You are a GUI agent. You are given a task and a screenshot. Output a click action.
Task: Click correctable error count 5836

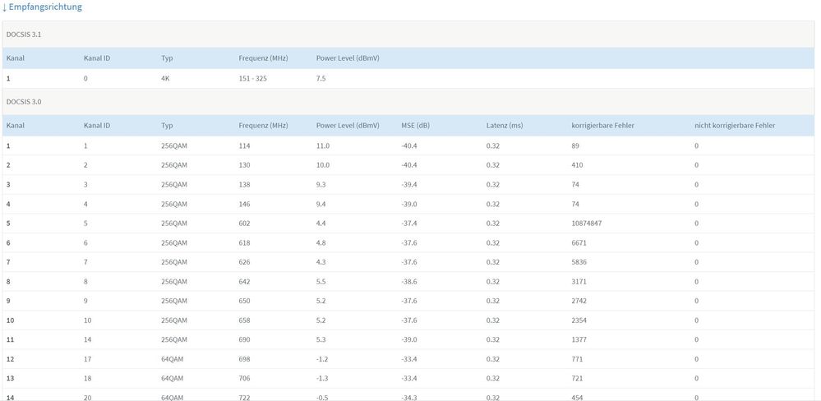(x=579, y=262)
